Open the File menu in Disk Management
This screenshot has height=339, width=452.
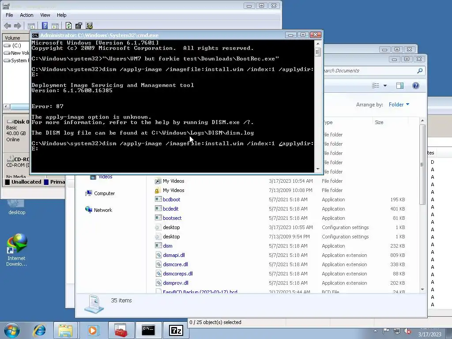pyautogui.click(x=9, y=15)
